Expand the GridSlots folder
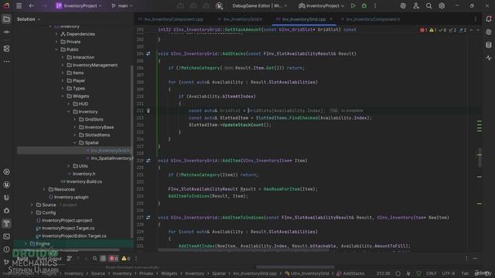Image resolution: width=495 pixels, height=278 pixels. tap(75, 120)
